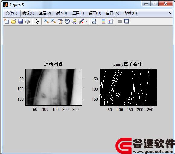
Task: Select the Pan hand tool
Action: coord(60,21)
